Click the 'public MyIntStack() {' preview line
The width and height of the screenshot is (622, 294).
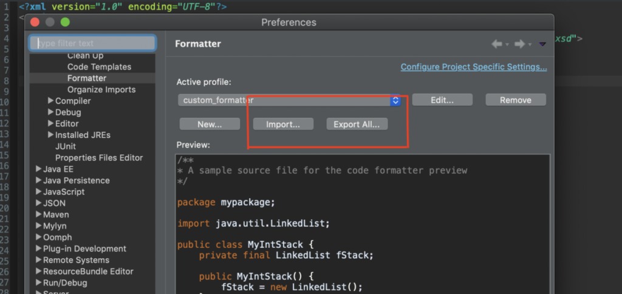tap(256, 276)
